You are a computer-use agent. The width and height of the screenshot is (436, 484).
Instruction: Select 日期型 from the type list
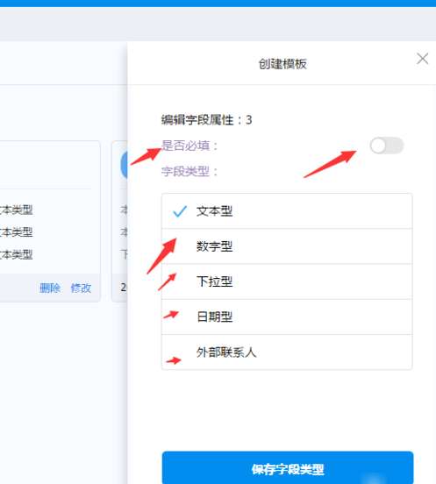click(x=287, y=317)
